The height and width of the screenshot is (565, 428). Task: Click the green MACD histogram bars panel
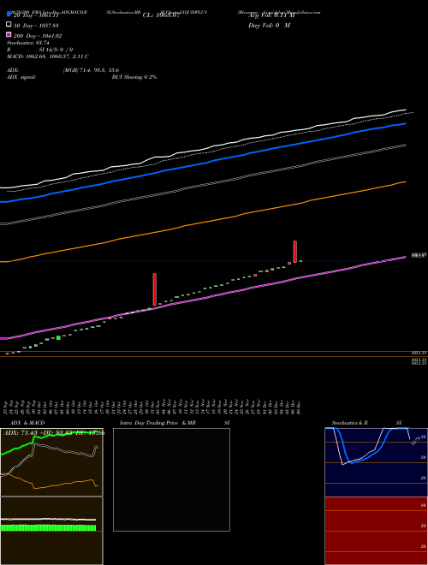[x=51, y=531]
